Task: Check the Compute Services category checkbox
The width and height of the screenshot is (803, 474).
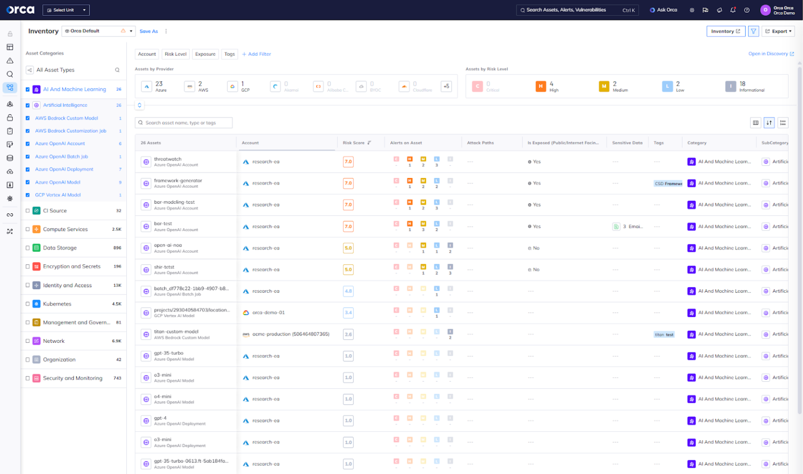Action: (x=28, y=229)
